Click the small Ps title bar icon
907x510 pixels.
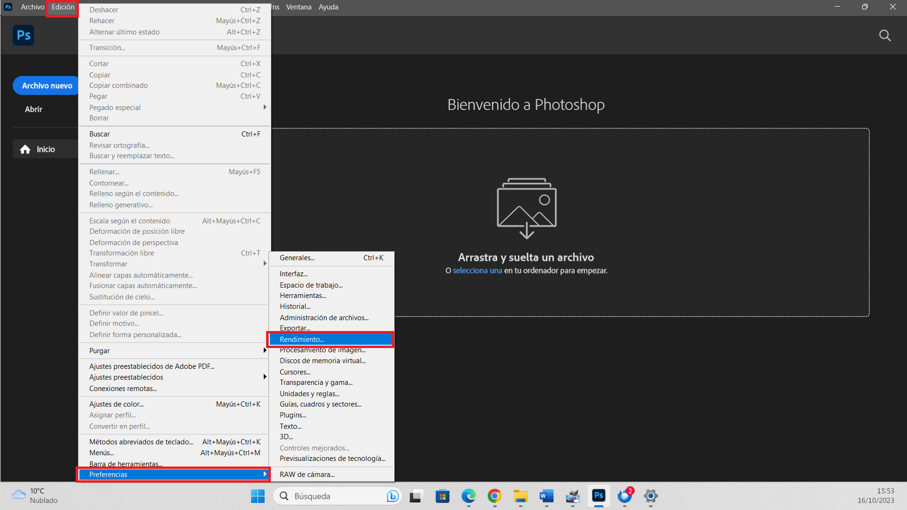(8, 7)
